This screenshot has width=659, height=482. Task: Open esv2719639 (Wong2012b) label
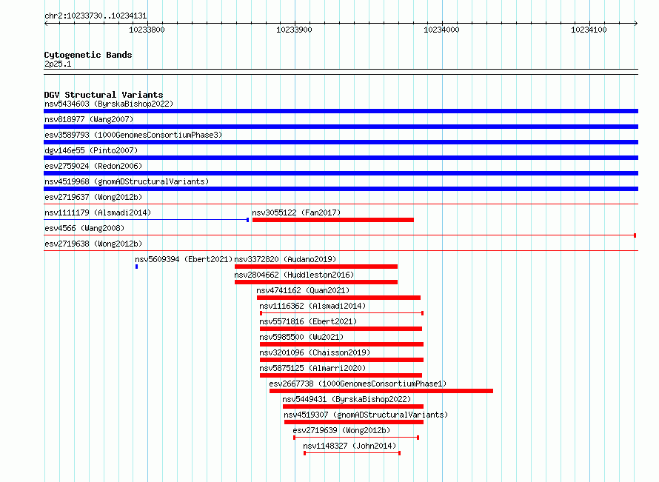pos(341,430)
